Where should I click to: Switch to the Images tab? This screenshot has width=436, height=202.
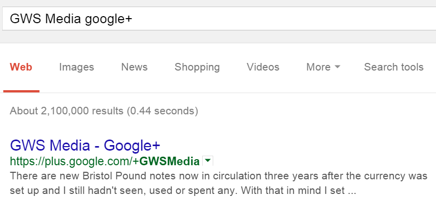(76, 67)
